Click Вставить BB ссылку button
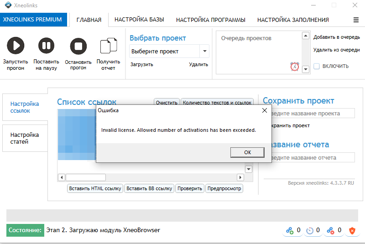The height and width of the screenshot is (244, 365). coord(149,188)
